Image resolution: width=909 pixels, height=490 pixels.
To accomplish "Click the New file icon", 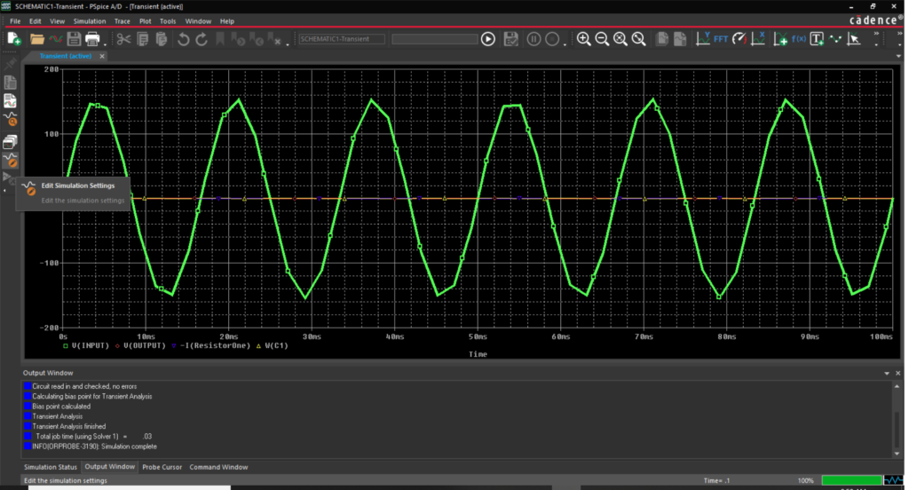I will coord(14,39).
